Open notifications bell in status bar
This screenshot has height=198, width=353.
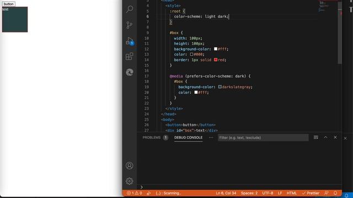point(335,193)
